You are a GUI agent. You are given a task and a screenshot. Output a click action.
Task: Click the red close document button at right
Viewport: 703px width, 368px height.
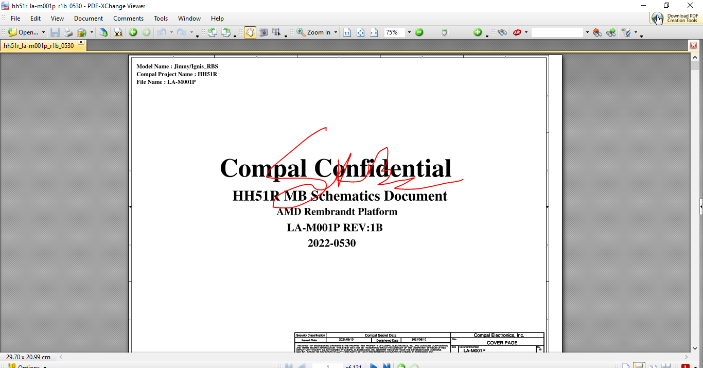[694, 46]
